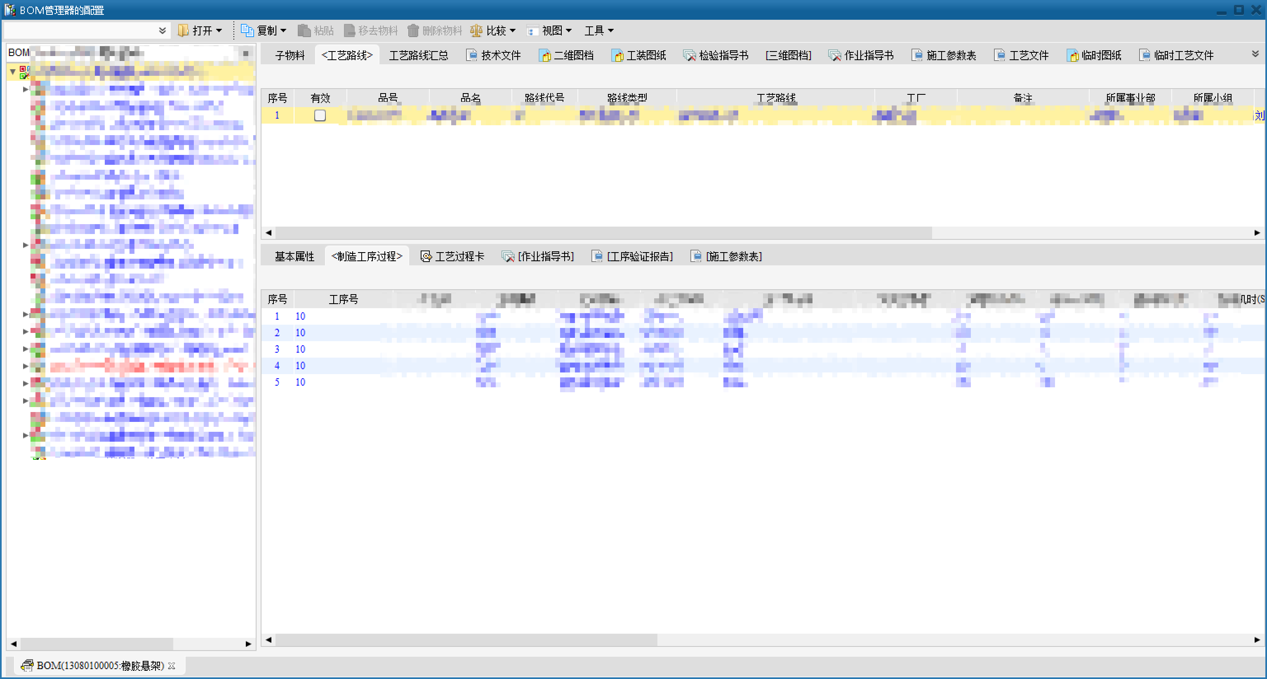Click the [工序验证报告] tab icon
The width and height of the screenshot is (1267, 679).
pos(597,256)
